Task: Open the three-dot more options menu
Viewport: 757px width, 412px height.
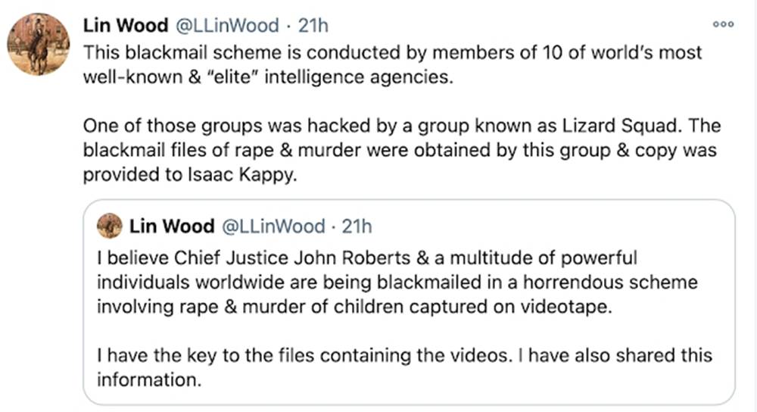Action: click(724, 24)
